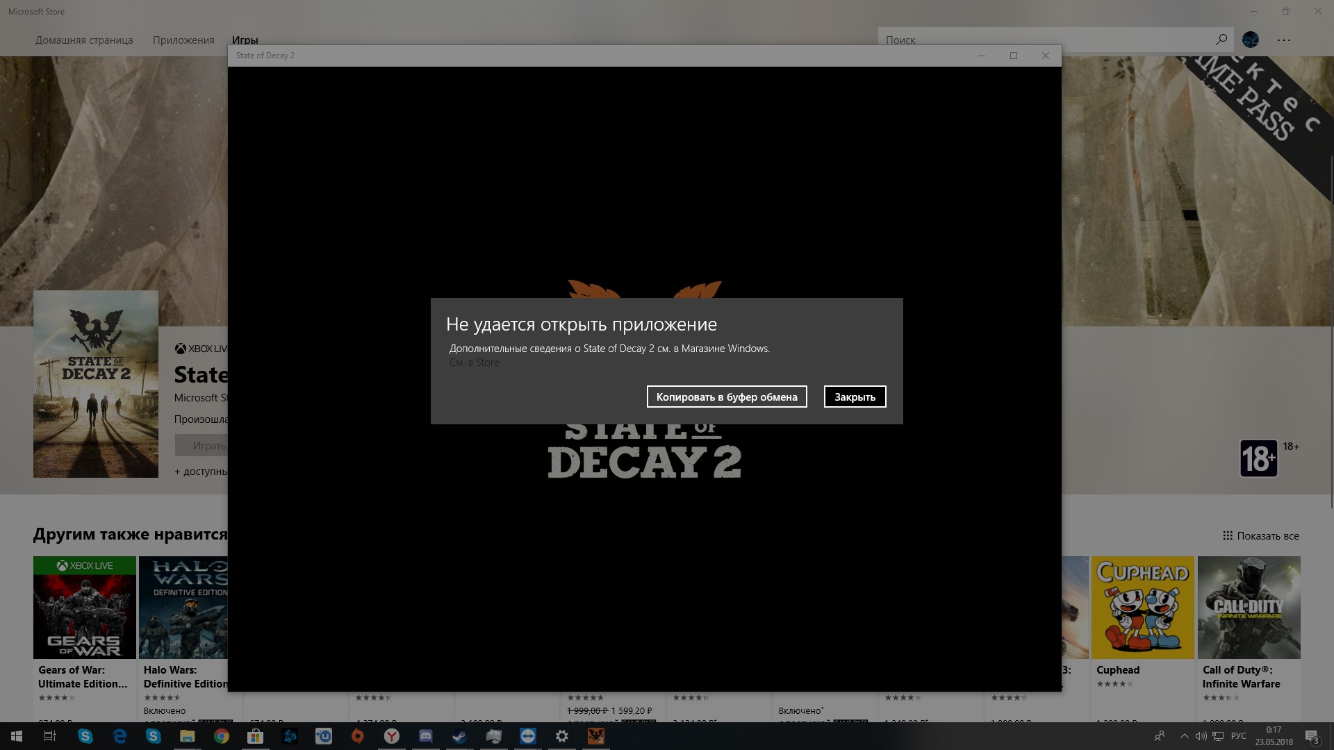This screenshot has height=750, width=1334.
Task: Open the Cuphead game thumbnail
Action: [x=1142, y=608]
